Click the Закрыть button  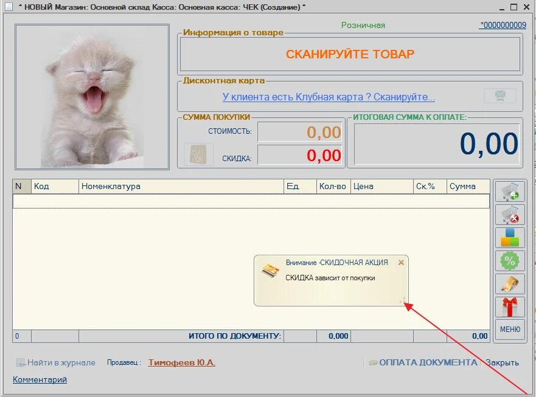502,362
